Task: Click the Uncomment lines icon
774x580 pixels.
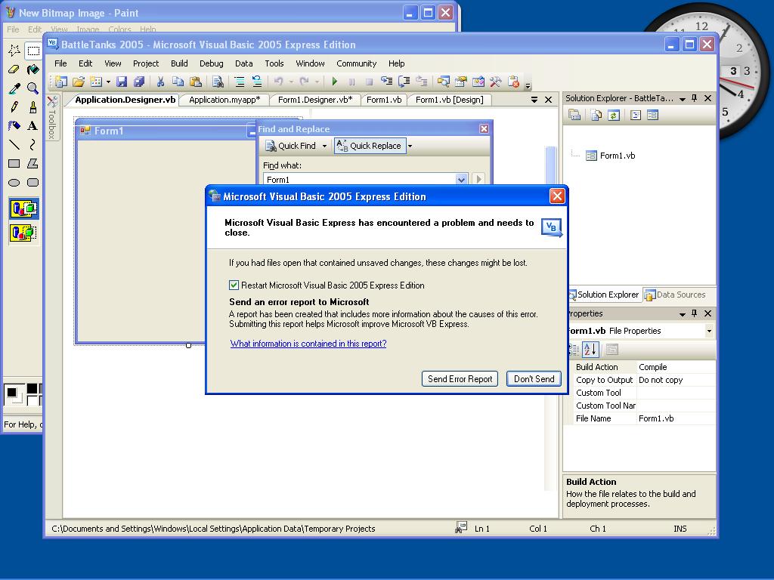Action: (x=257, y=82)
